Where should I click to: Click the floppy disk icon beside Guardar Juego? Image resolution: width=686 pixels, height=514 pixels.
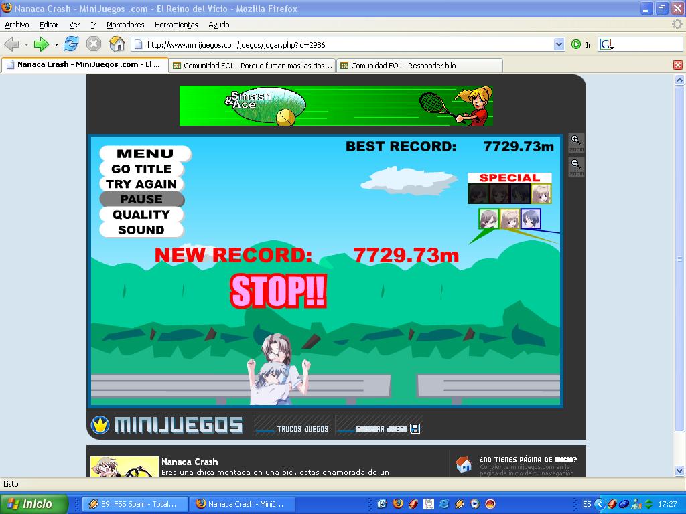pyautogui.click(x=415, y=429)
